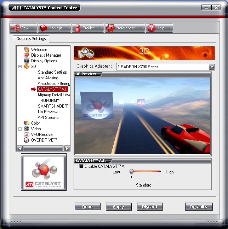Viewport: 228px width, 229px height.
Task: Click the tree scrollbar right arrow
Action: point(67,148)
